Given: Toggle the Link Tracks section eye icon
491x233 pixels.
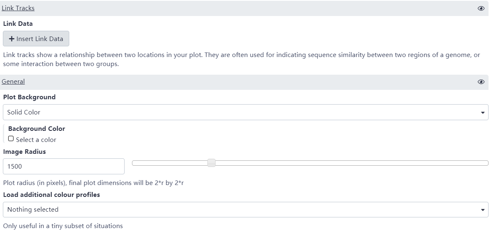Looking at the screenshot, I should tap(481, 8).
